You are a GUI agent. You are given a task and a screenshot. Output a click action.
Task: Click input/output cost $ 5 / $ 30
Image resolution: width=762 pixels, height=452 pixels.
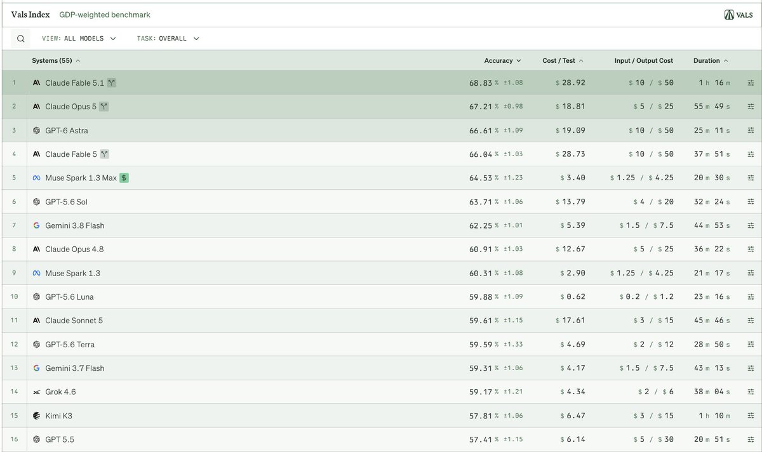pyautogui.click(x=653, y=439)
